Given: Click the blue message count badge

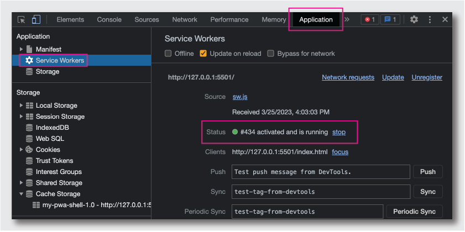Looking at the screenshot, I should 390,19.
